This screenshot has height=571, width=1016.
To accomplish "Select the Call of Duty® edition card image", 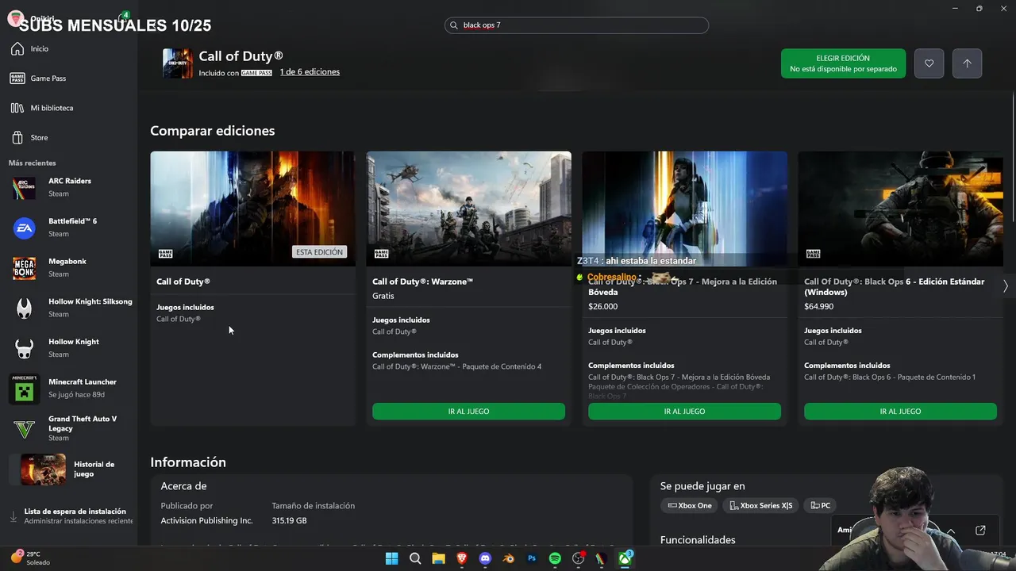I will [x=252, y=209].
